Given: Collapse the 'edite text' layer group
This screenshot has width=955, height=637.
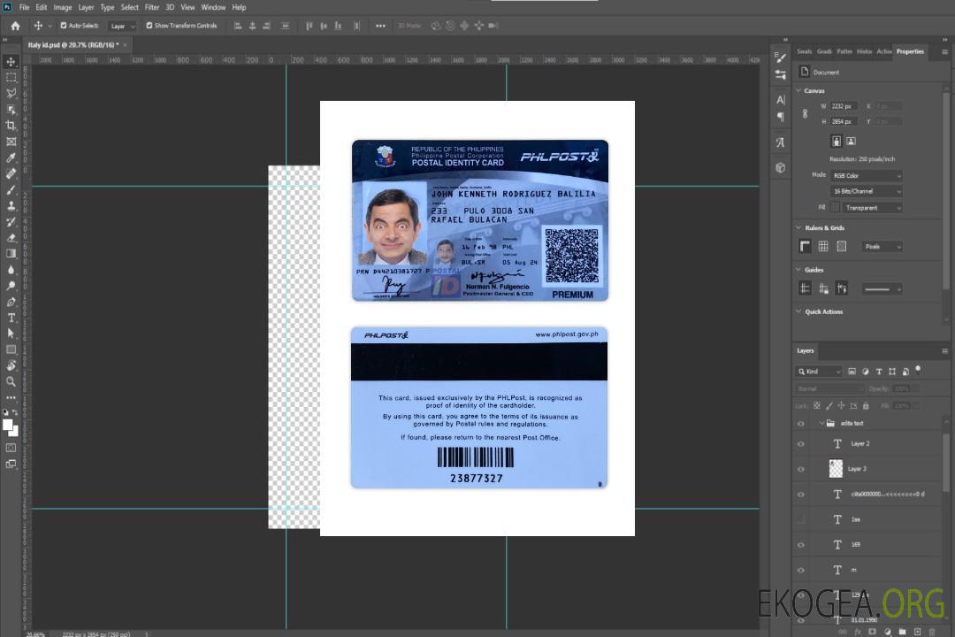Looking at the screenshot, I should coord(821,424).
